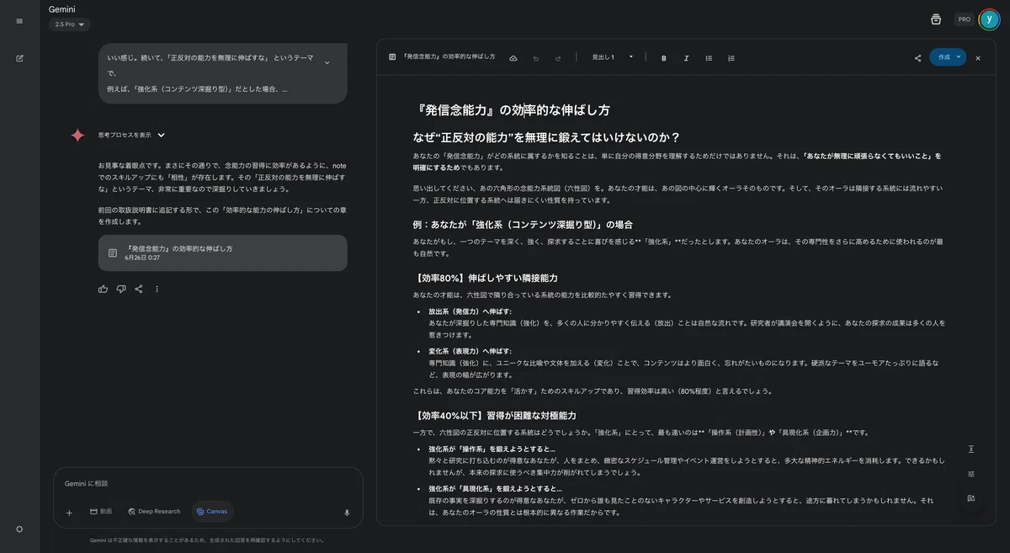Image resolution: width=1010 pixels, height=553 pixels.
Task: Open the hamburger main menu
Action: click(19, 21)
